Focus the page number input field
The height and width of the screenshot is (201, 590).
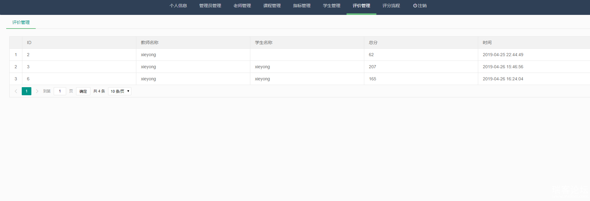tap(60, 91)
